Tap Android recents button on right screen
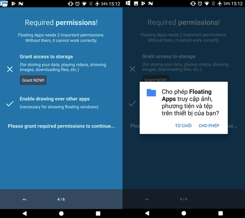Viewport: 245px width, 218px height. (x=221, y=213)
